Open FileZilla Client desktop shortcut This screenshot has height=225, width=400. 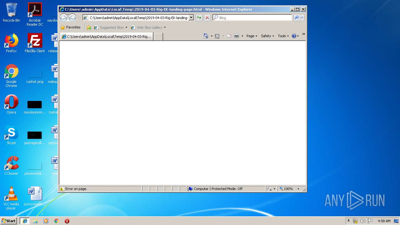click(35, 43)
